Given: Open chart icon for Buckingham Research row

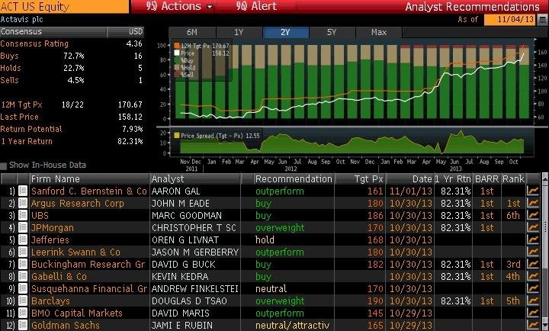Looking at the screenshot, I should tap(532, 265).
